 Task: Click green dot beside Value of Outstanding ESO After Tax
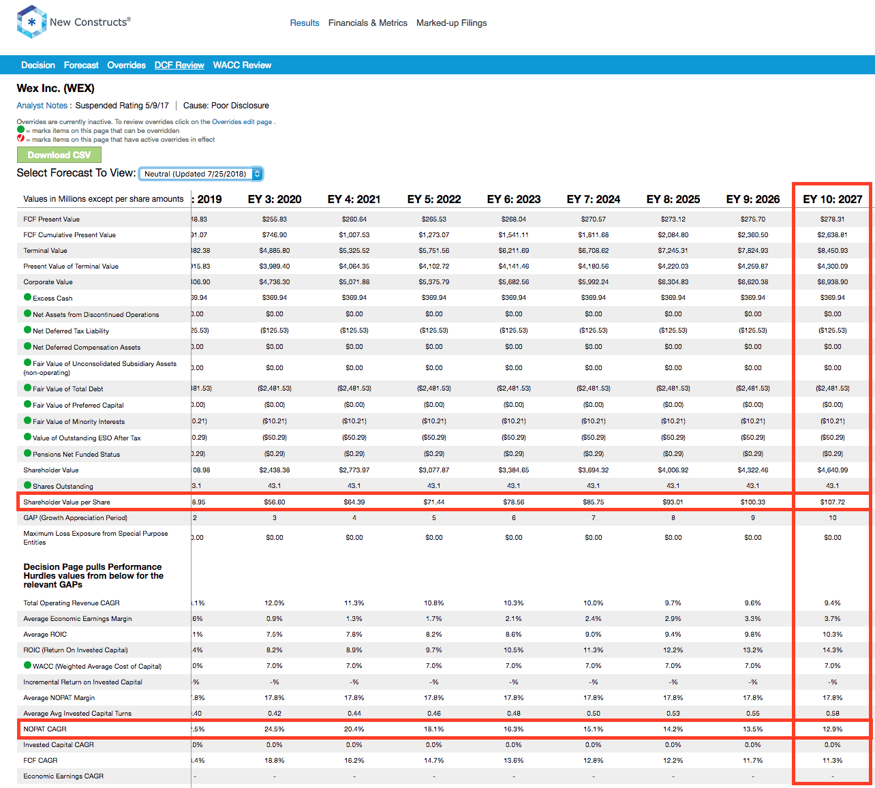pyautogui.click(x=28, y=437)
